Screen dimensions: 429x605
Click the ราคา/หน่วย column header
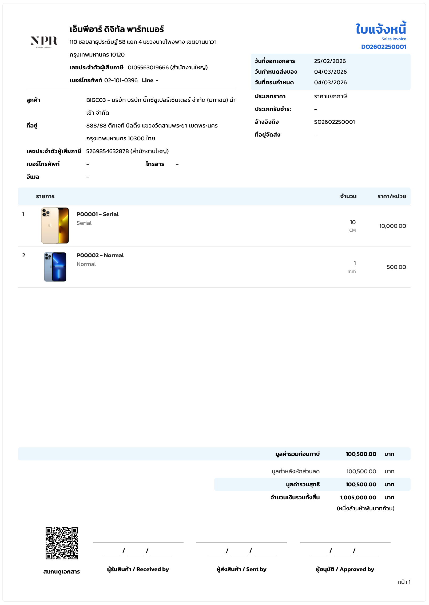(x=391, y=196)
